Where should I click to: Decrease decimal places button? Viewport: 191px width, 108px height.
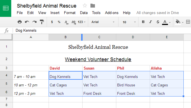coord(66,22)
